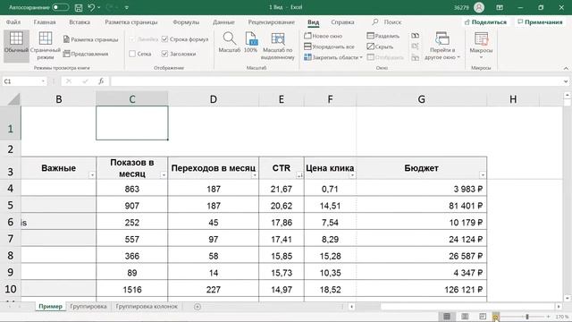Open the Примечания comments button

tap(540, 21)
